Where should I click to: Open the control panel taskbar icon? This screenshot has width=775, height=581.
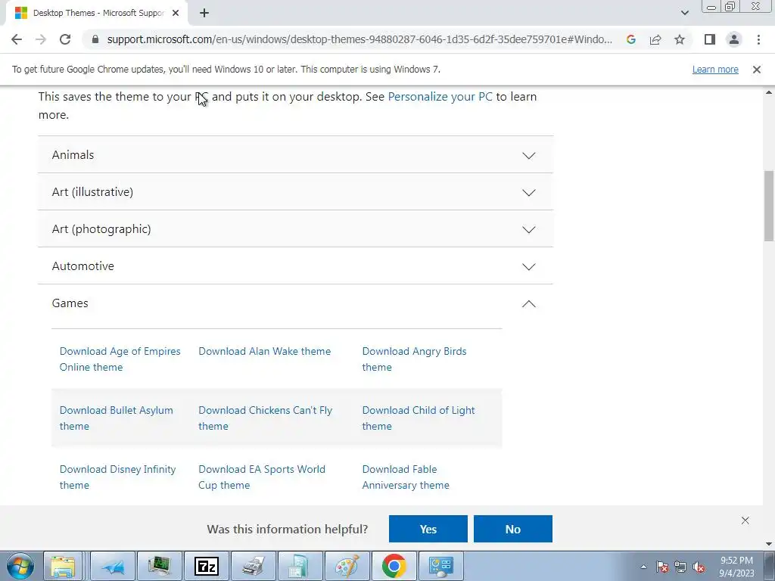441,566
